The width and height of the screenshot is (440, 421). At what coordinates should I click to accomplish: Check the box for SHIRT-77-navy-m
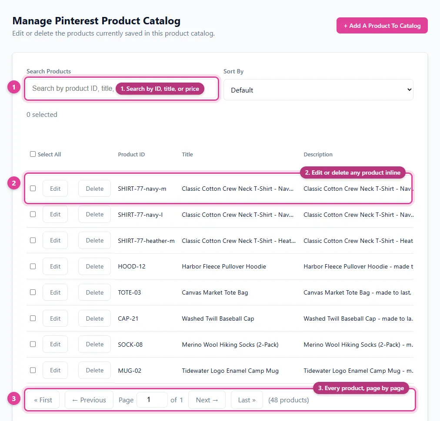point(33,188)
